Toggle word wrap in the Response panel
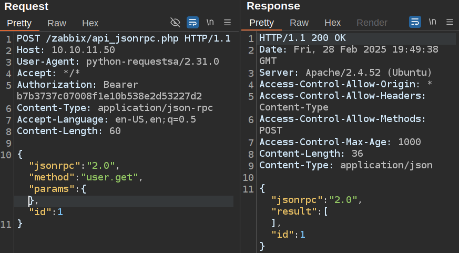The width and height of the screenshot is (459, 253). (415, 22)
